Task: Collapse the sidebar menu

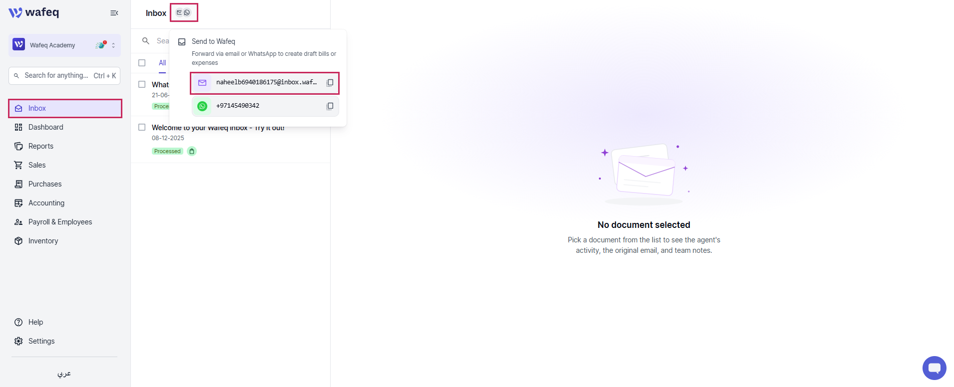Action: click(114, 13)
